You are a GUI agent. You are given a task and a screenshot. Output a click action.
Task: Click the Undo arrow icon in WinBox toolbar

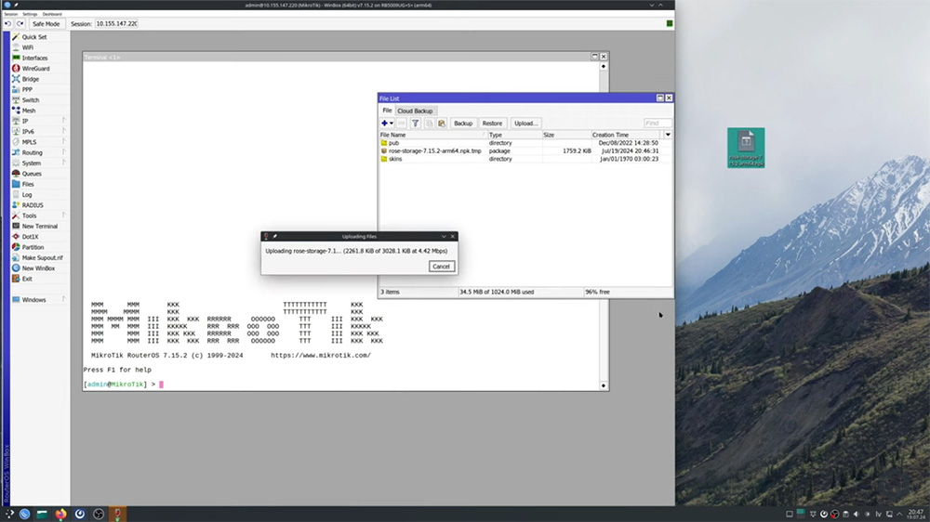click(x=7, y=24)
